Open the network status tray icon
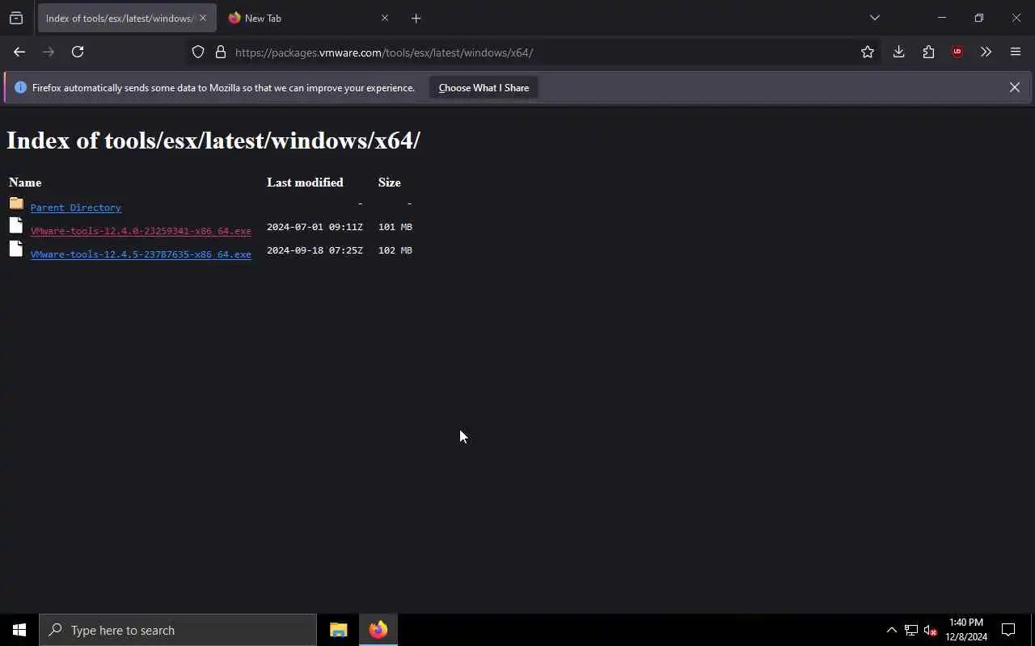The width and height of the screenshot is (1035, 646). coord(910,630)
